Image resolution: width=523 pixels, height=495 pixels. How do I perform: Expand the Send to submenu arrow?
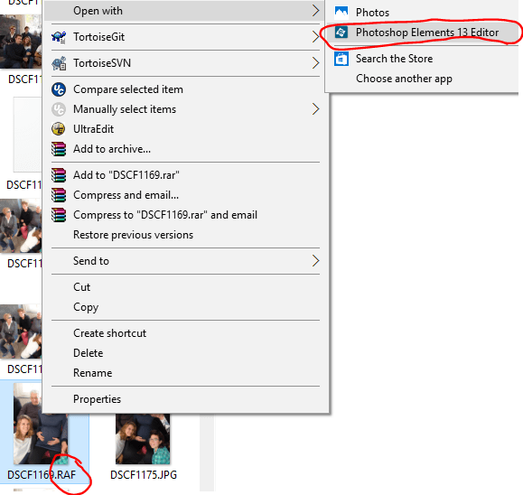point(315,261)
